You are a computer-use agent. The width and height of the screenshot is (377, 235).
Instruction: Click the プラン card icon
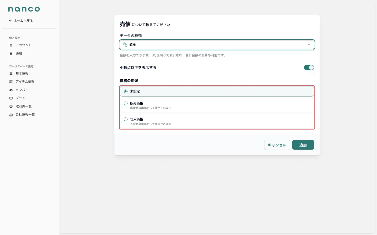(11, 98)
